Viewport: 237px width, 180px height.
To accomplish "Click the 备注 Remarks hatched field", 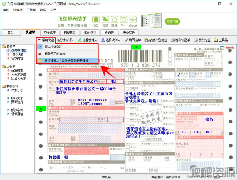I will pos(199,166).
